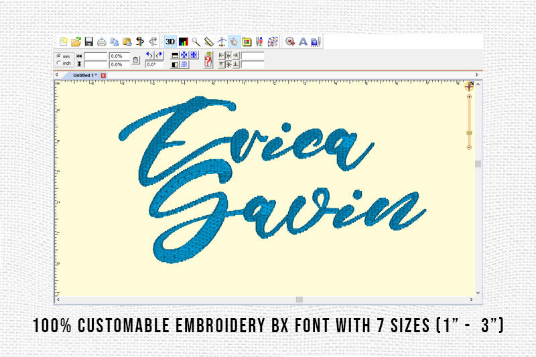The width and height of the screenshot is (536, 357).
Task: Click the ABC needle color sort icon
Action: (x=259, y=42)
